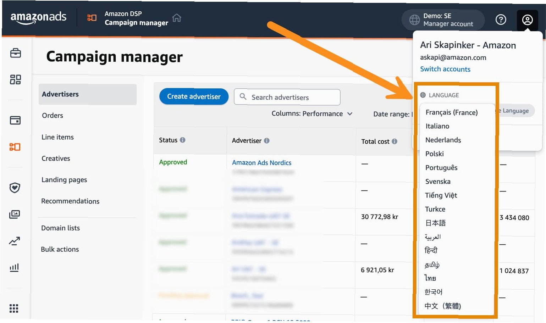Click the 6 921,05 kr cost cell

point(377,270)
